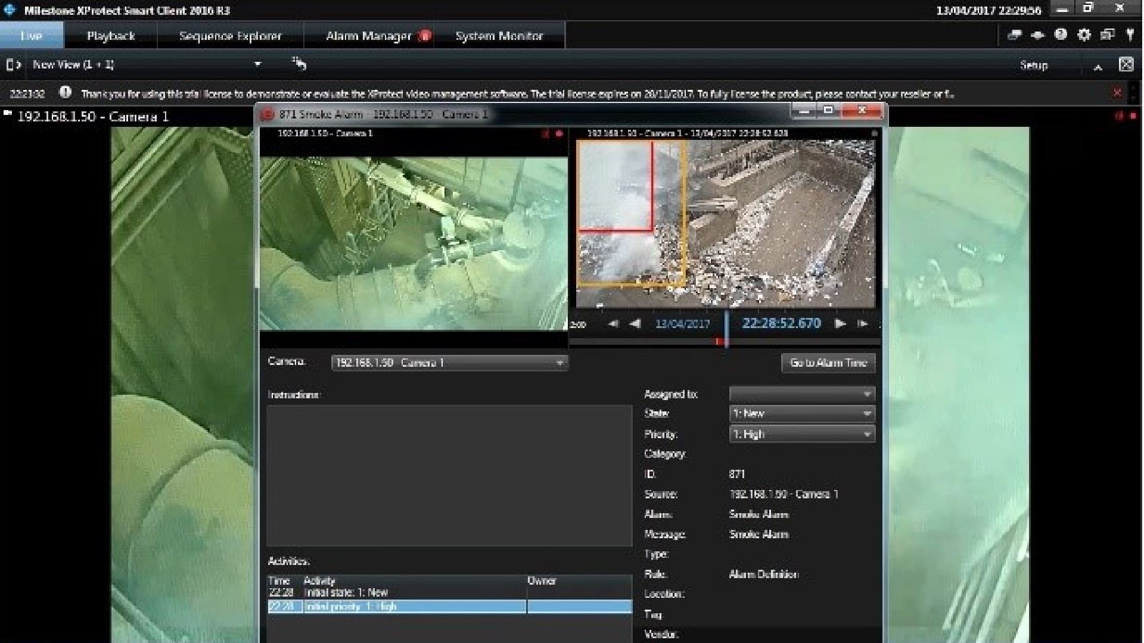Click the 22:28:52.670 playback time
This screenshot has width=1144, height=643.
click(x=781, y=323)
